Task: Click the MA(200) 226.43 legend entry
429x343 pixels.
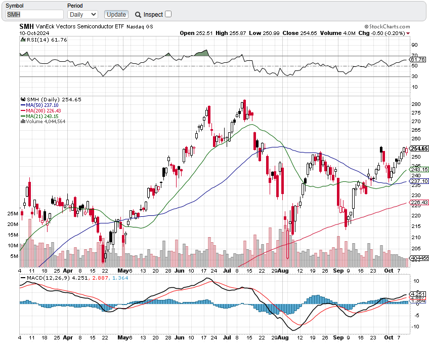Action: (41, 110)
